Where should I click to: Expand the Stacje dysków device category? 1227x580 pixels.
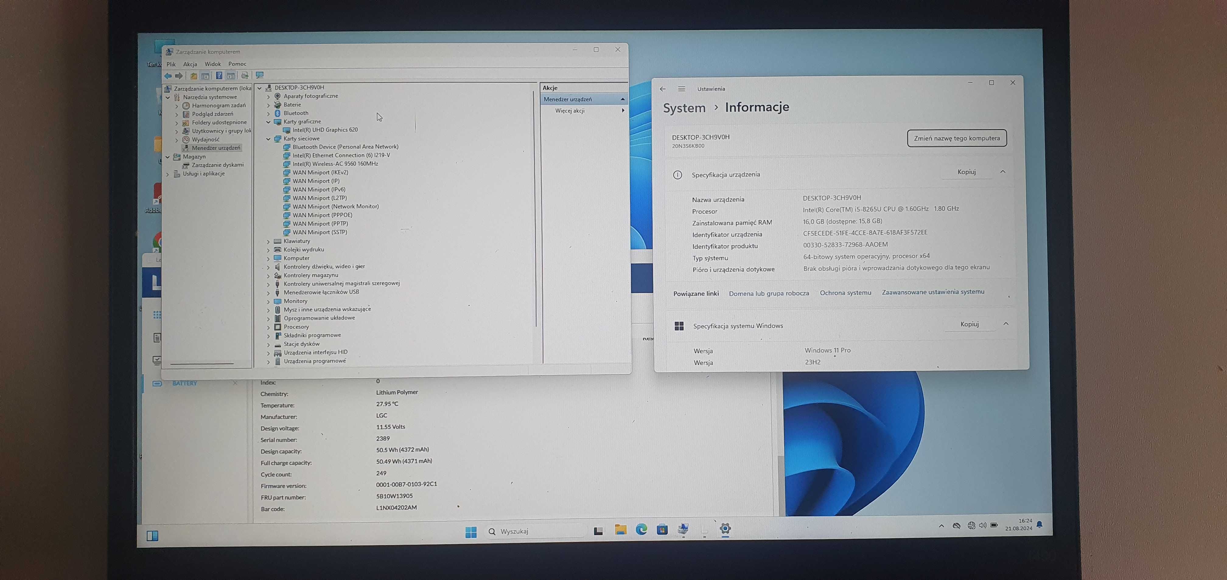tap(268, 344)
